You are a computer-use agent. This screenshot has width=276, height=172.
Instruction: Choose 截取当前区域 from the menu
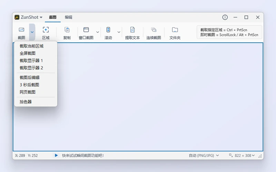[36, 46]
